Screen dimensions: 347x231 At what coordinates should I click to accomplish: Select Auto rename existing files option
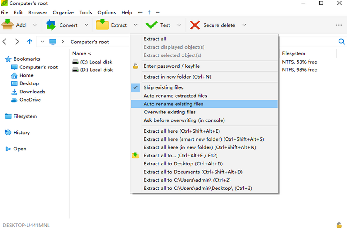pyautogui.click(x=173, y=104)
